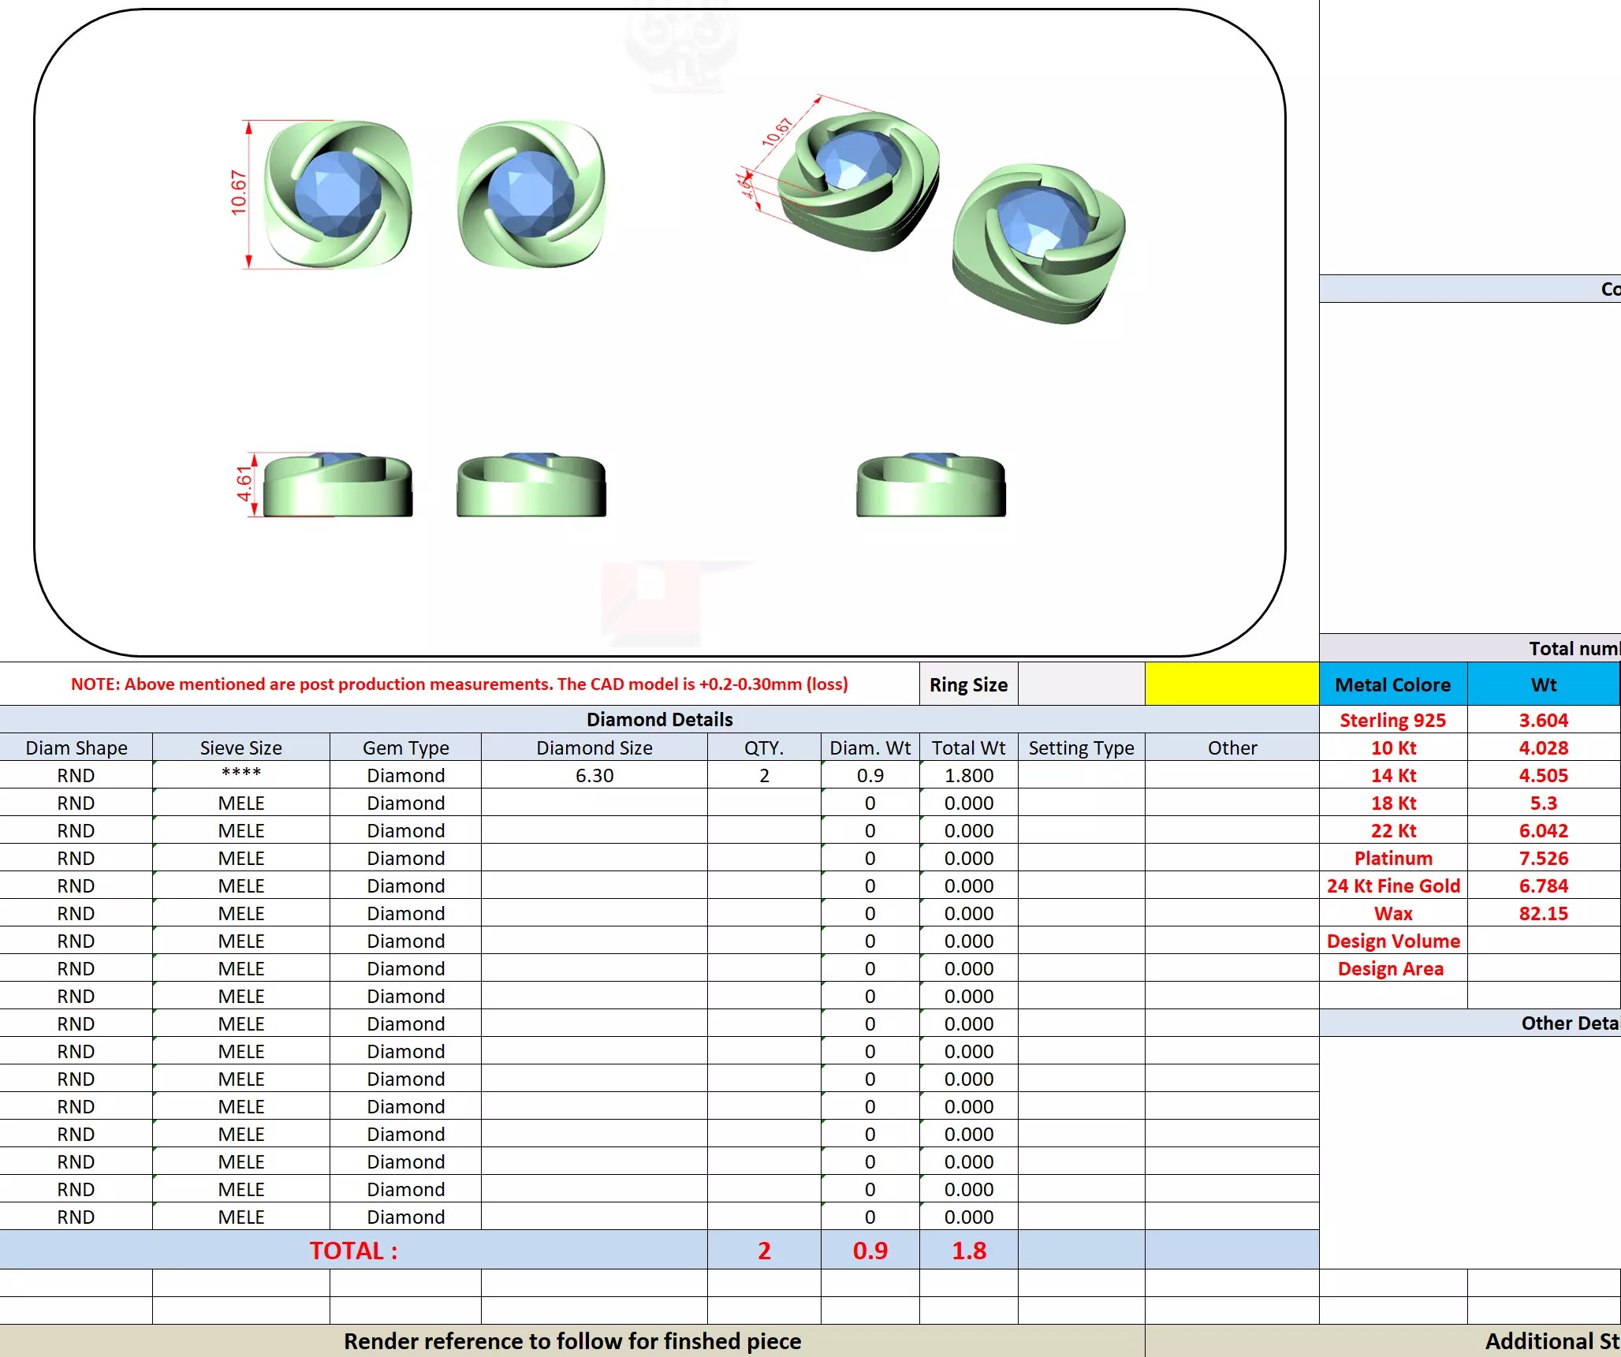Screen dimensions: 1621x1357
Task: Select the **** sieve size cell
Action: pos(240,775)
